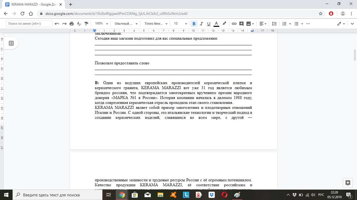Open Windows Start menu

(x=6, y=195)
